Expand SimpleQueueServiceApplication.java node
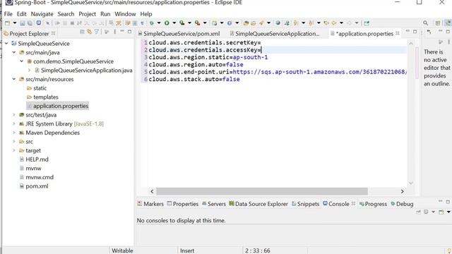This screenshot has width=452, height=254. (29, 71)
